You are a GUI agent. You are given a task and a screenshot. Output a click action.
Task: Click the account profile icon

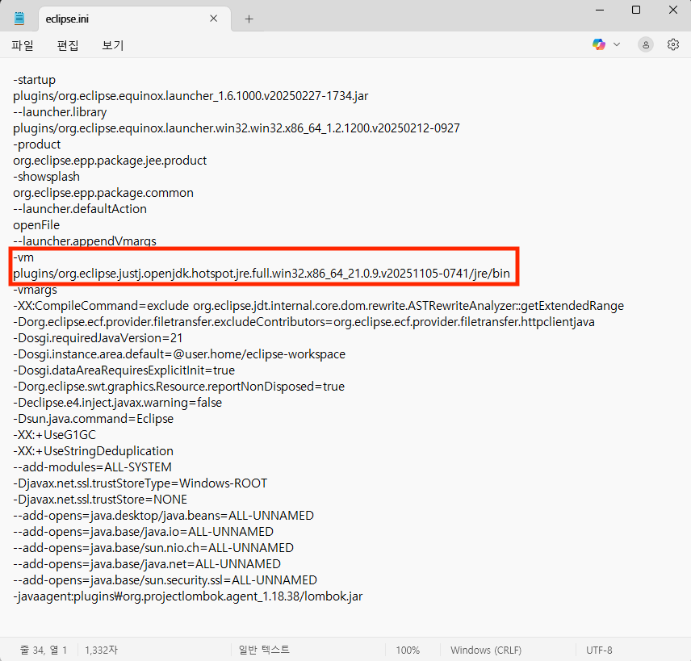click(x=644, y=44)
